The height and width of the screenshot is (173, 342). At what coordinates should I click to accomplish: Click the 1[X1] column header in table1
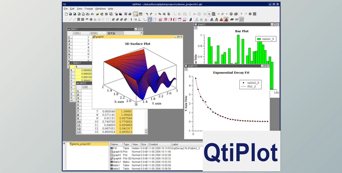click(81, 33)
